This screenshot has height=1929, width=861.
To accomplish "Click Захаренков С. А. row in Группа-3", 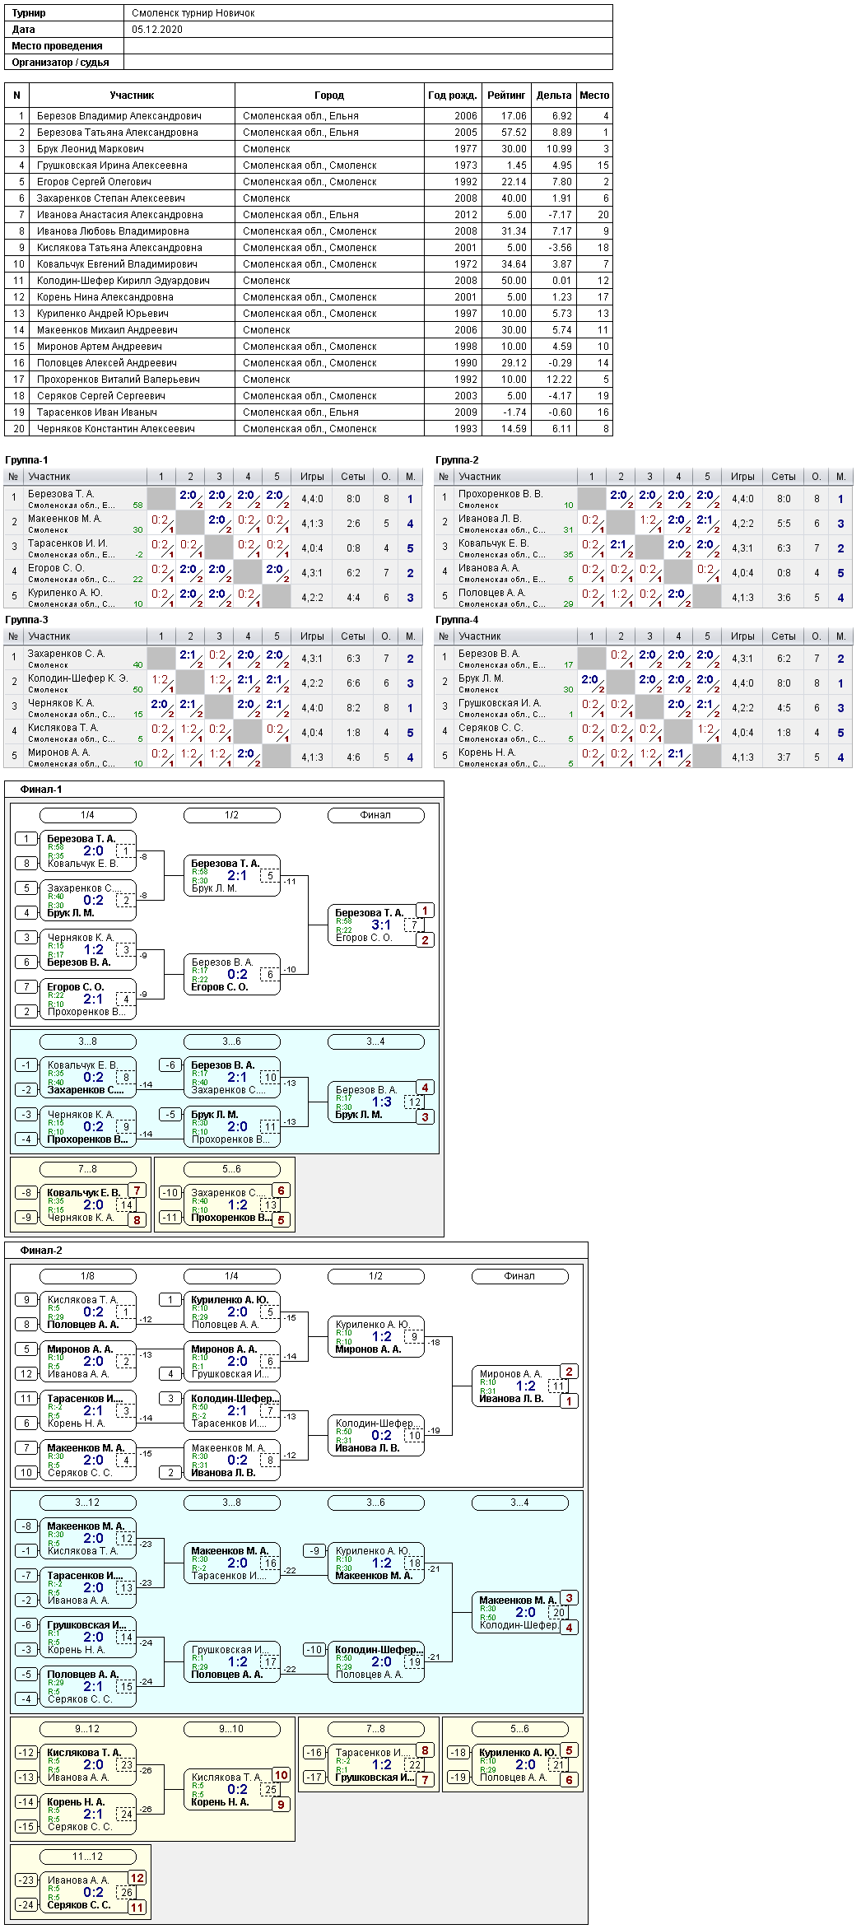I will point(66,654).
